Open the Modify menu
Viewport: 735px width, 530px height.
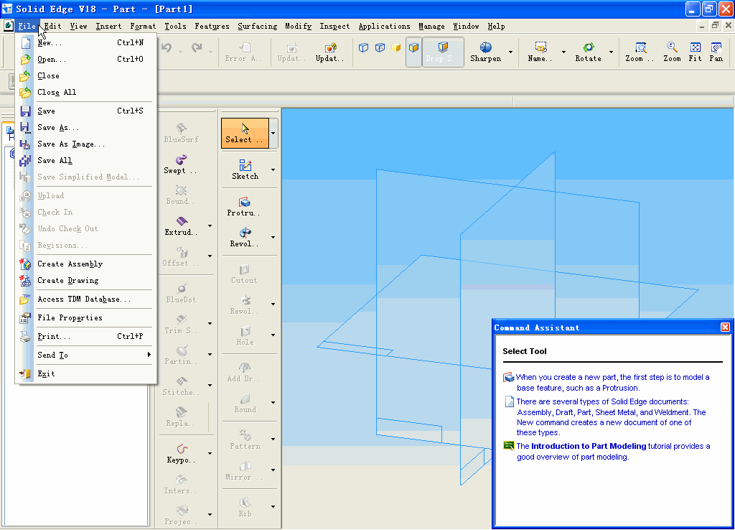(x=298, y=27)
